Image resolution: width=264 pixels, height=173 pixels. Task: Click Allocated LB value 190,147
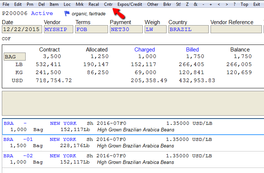click(96, 64)
